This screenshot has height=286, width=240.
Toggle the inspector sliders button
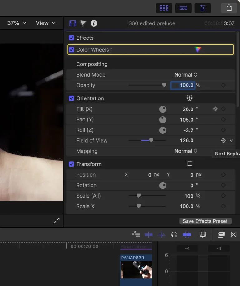pyautogui.click(x=202, y=8)
